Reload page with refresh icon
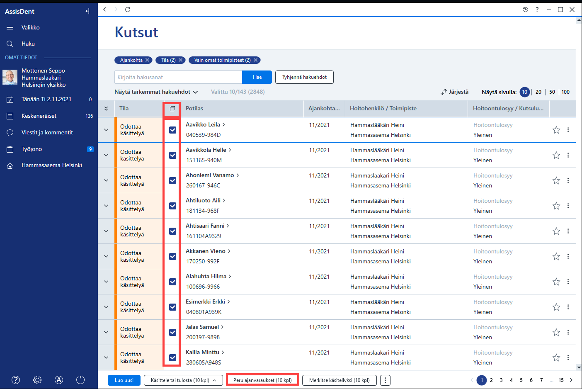Screen dimensions: 582x389 pos(128,9)
